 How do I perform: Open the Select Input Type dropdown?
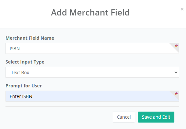coord(92,72)
